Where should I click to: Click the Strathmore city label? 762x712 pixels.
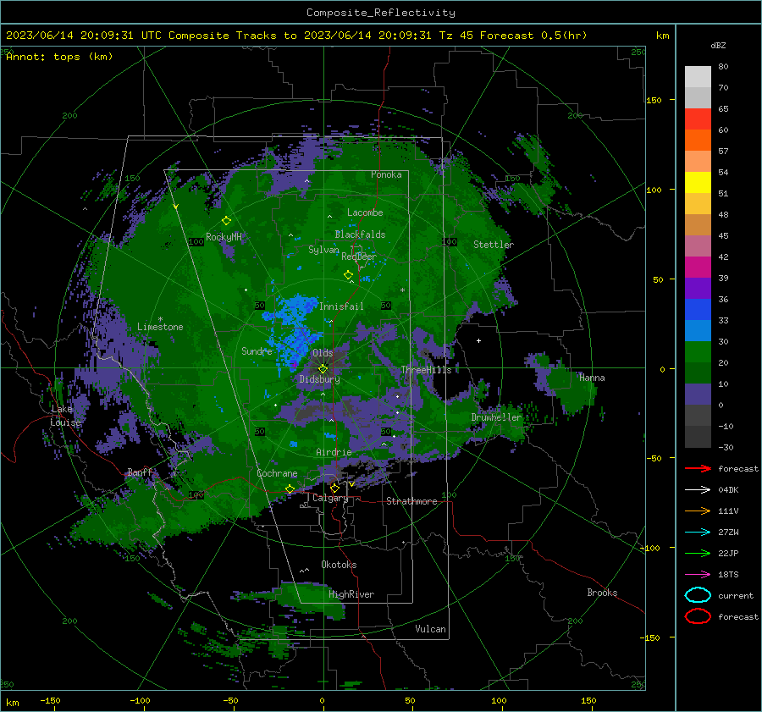(x=411, y=501)
